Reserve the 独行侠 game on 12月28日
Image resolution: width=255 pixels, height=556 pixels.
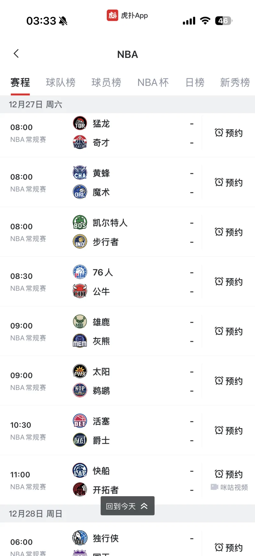click(x=229, y=547)
